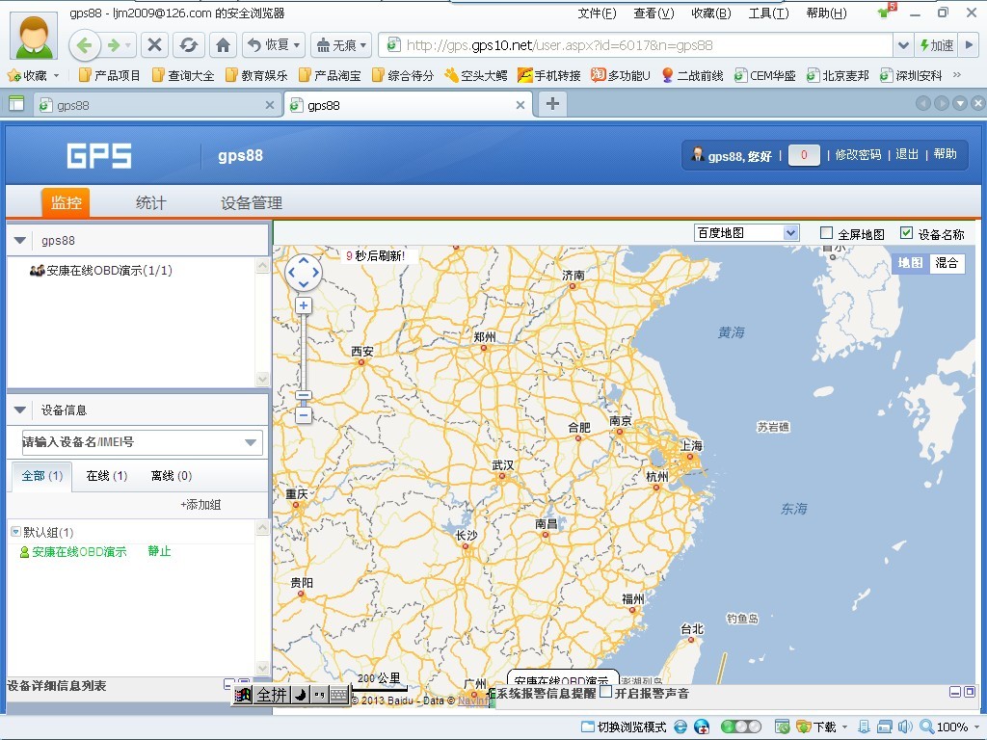987x740 pixels.
Task: Collapse the 设备信息 panel triangle
Action: pyautogui.click(x=19, y=410)
